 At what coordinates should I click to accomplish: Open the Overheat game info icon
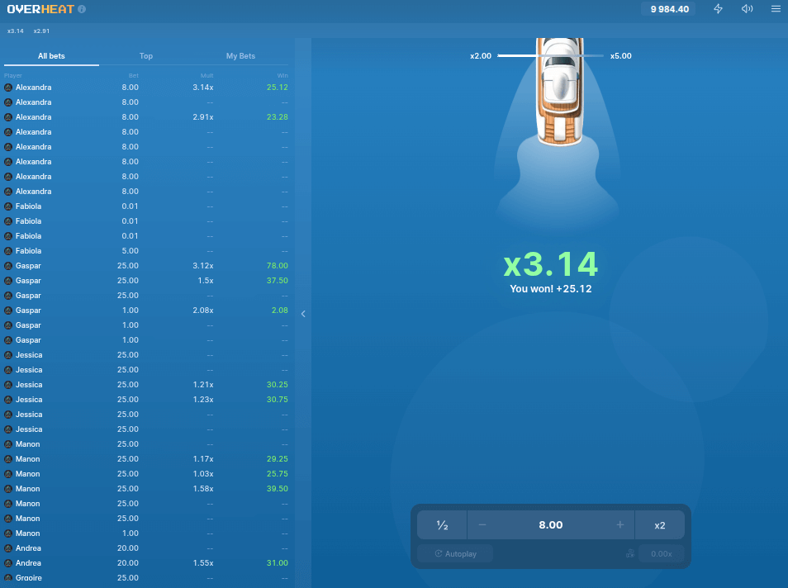tap(82, 9)
